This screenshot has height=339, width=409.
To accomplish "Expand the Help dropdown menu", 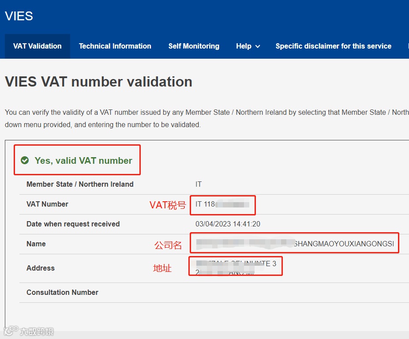I will tap(248, 46).
